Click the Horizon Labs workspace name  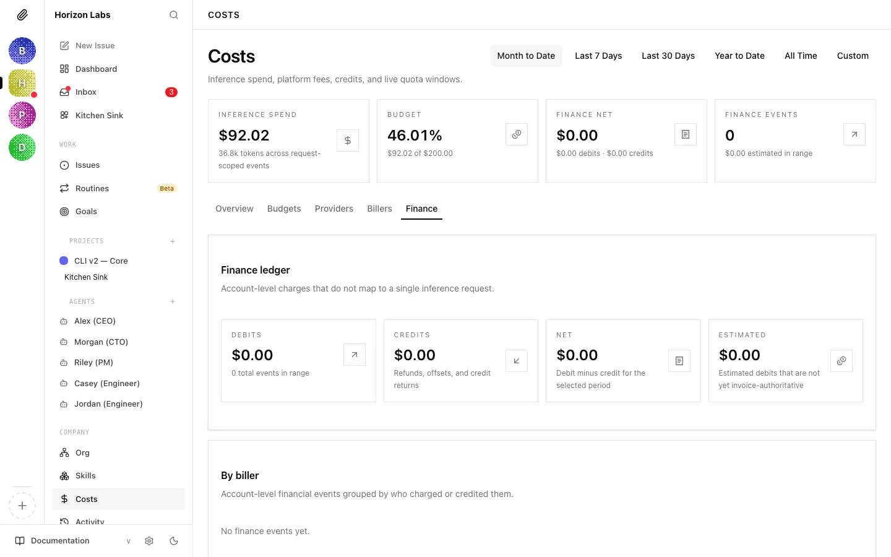82,15
